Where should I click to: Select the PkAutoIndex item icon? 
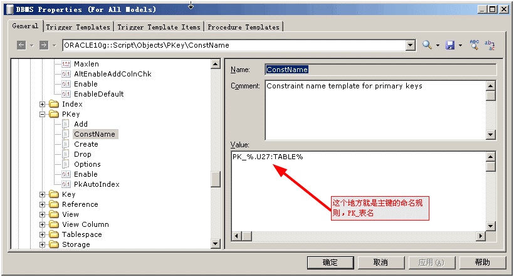pos(66,184)
